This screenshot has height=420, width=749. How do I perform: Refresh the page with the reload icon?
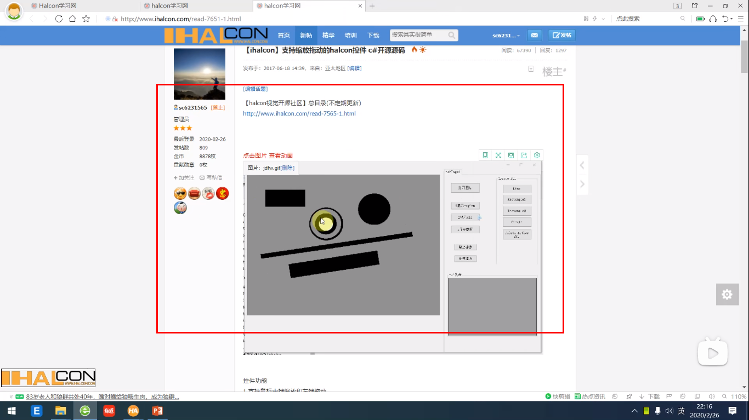pyautogui.click(x=58, y=18)
